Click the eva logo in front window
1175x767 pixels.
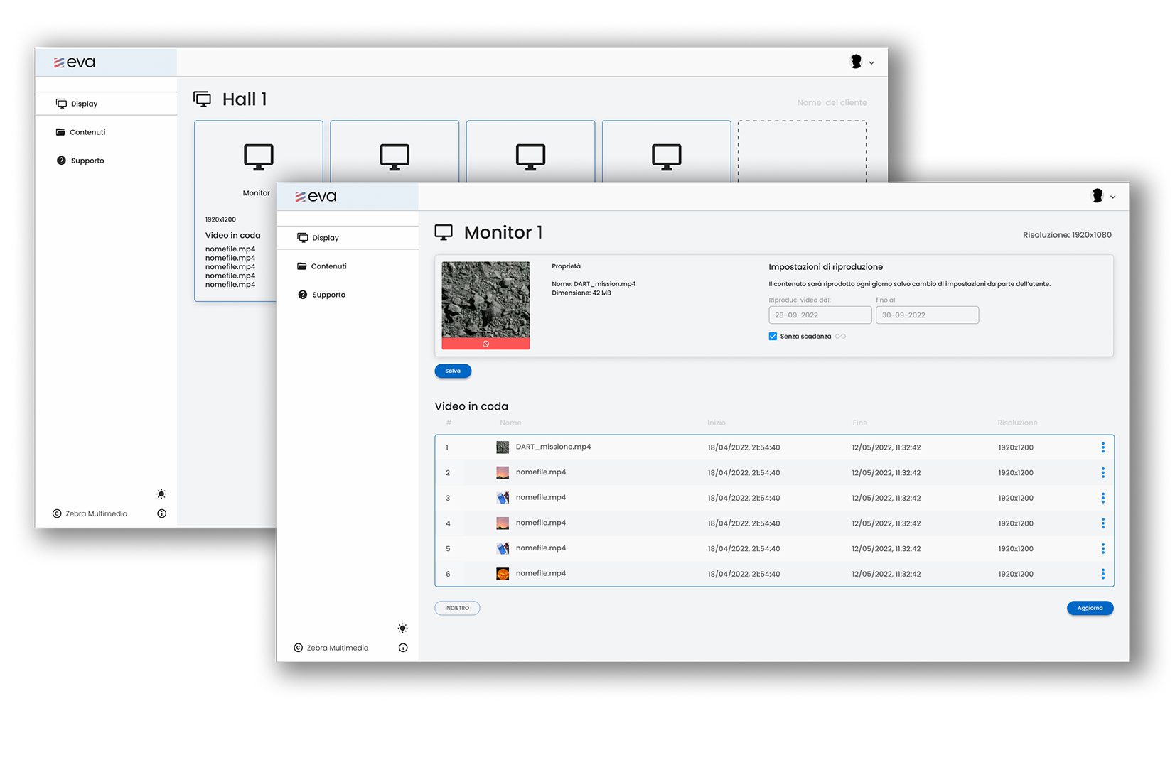(x=316, y=197)
